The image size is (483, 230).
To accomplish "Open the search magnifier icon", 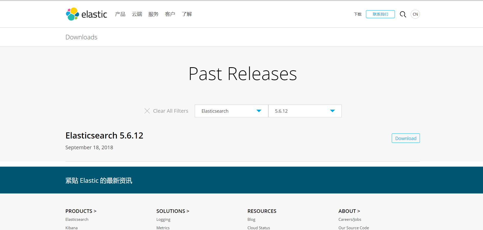I will 403,14.
